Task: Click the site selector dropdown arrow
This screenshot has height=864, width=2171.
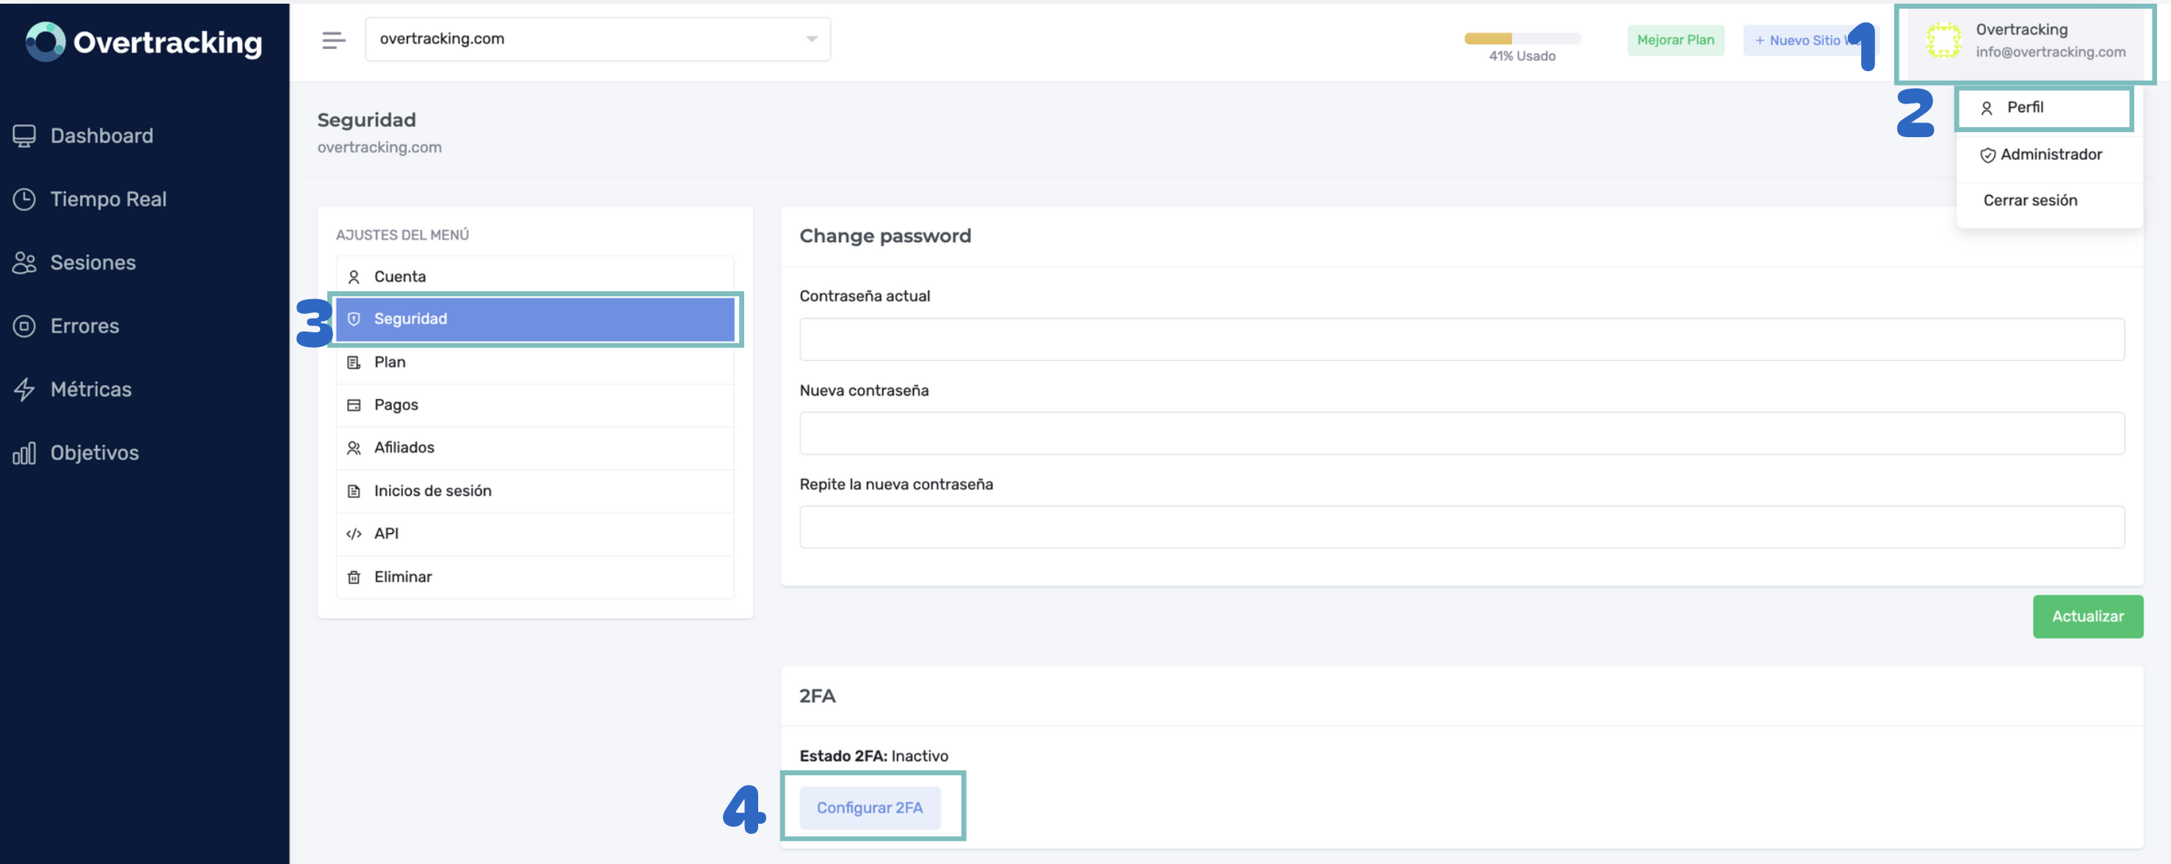Action: (x=812, y=39)
